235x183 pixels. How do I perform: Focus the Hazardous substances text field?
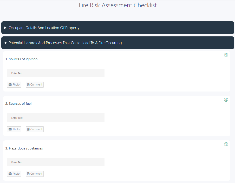(x=56, y=162)
